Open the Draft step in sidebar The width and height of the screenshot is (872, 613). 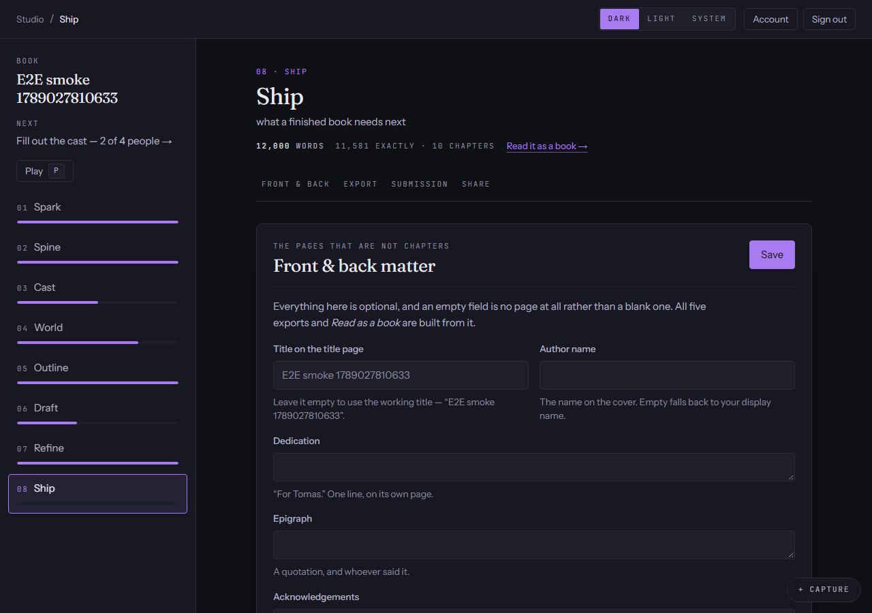[x=97, y=412]
